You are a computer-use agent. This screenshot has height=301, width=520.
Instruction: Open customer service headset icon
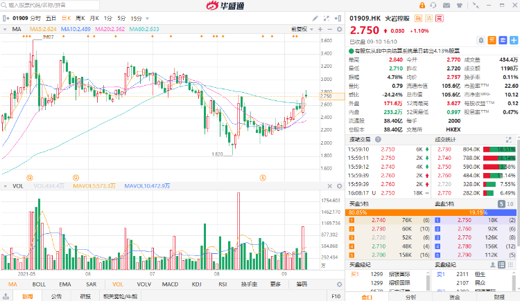433,6
